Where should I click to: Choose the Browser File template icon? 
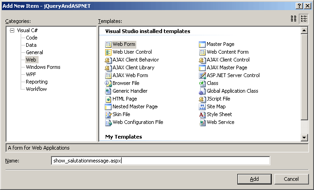click(x=108, y=84)
